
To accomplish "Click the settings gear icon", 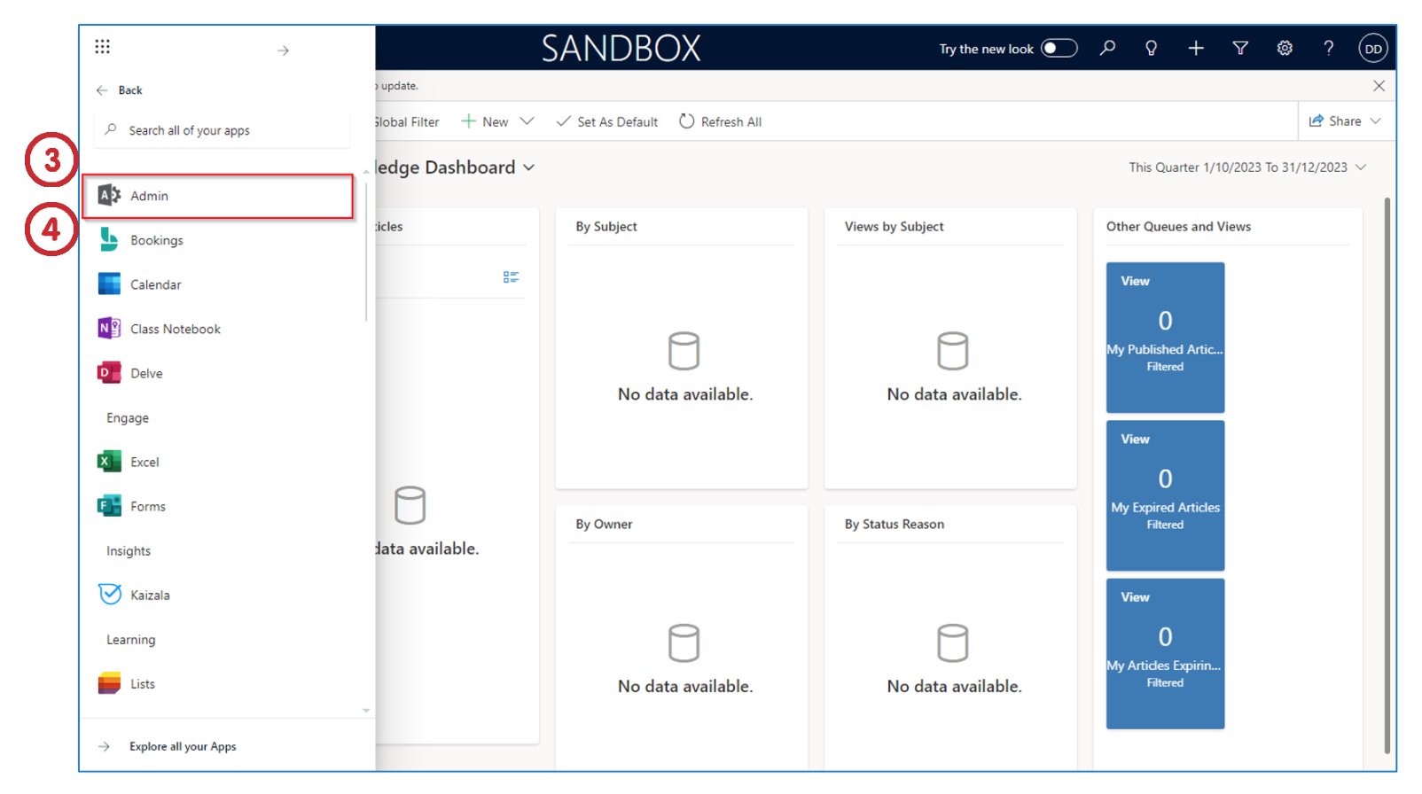I will [1284, 49].
